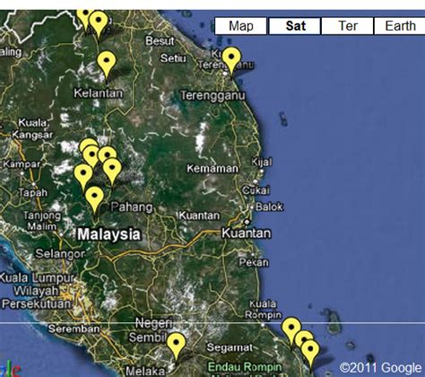Click the Kuala Rompin town label

(263, 310)
